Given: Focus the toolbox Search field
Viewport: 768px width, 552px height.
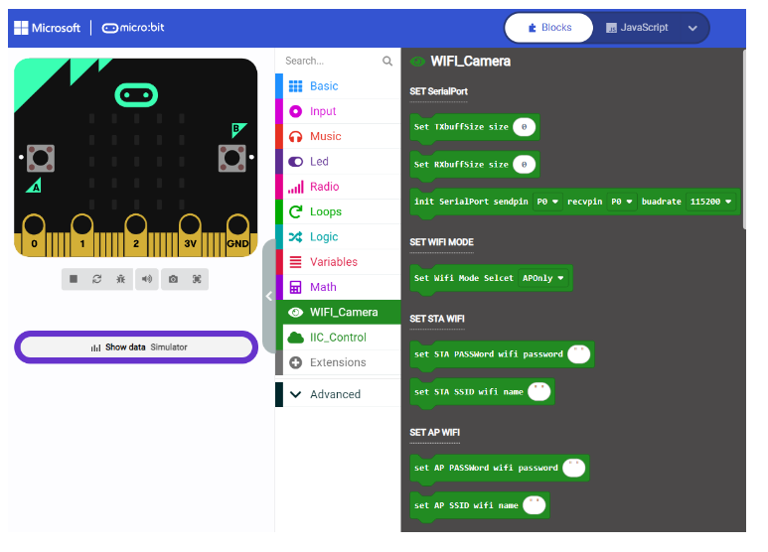Looking at the screenshot, I should [x=331, y=62].
